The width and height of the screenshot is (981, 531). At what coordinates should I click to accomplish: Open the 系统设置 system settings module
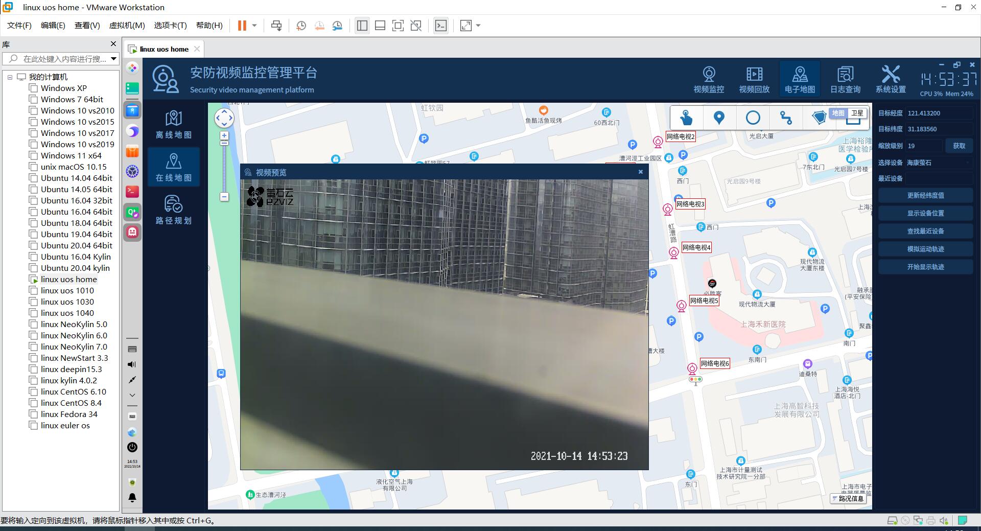(891, 79)
